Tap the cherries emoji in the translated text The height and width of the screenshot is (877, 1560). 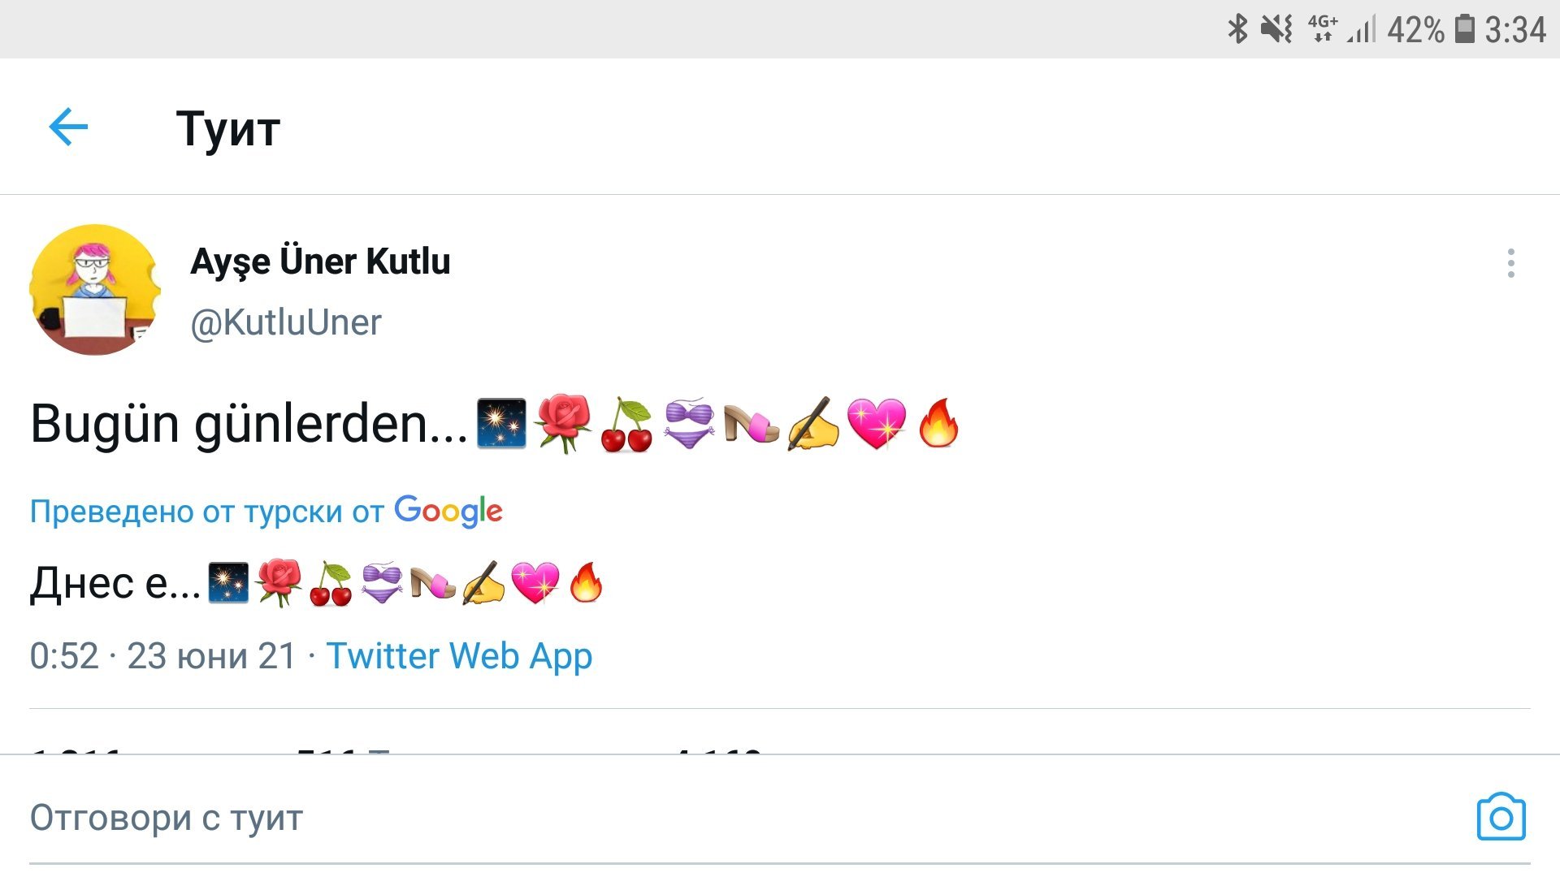coord(330,584)
